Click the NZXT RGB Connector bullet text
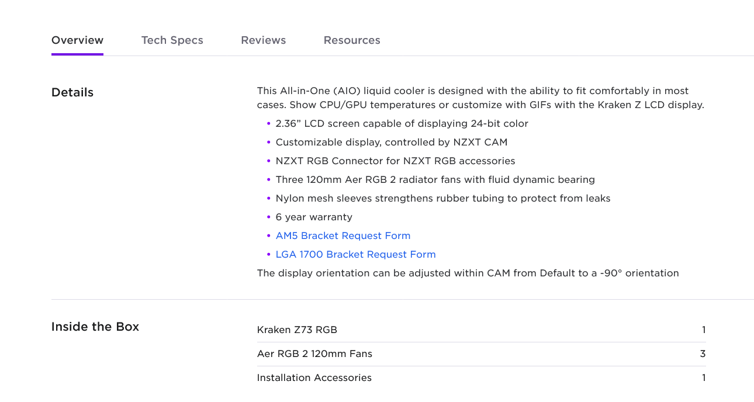 395,161
